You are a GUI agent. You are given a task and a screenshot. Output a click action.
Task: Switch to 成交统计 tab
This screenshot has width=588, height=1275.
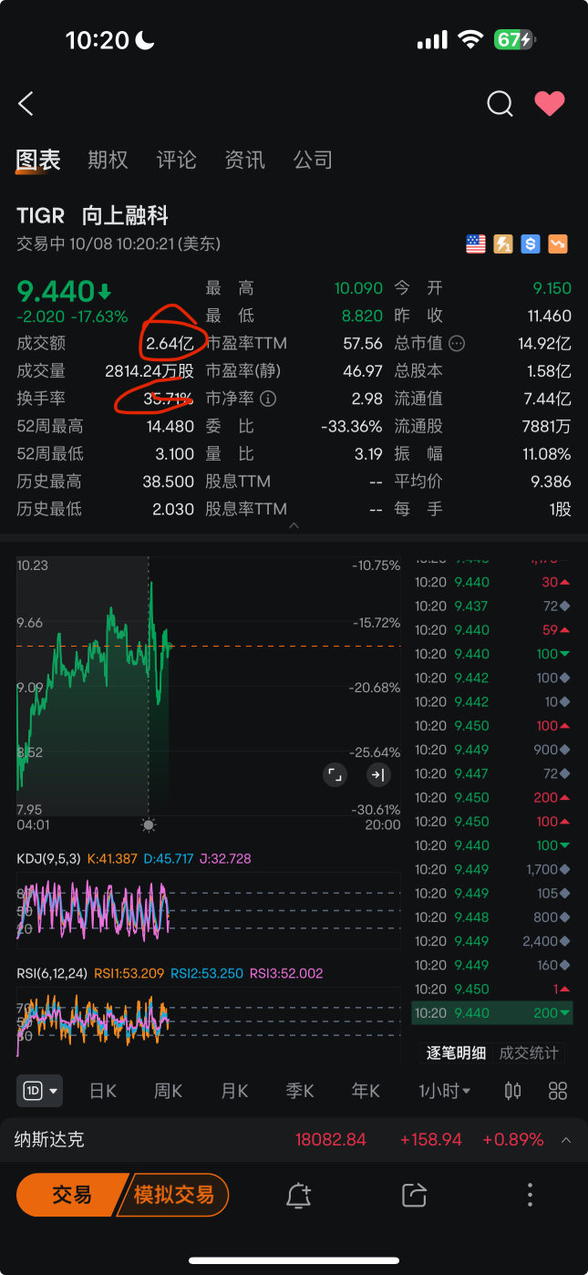[x=529, y=1053]
